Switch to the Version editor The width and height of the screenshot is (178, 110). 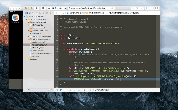[142, 8]
